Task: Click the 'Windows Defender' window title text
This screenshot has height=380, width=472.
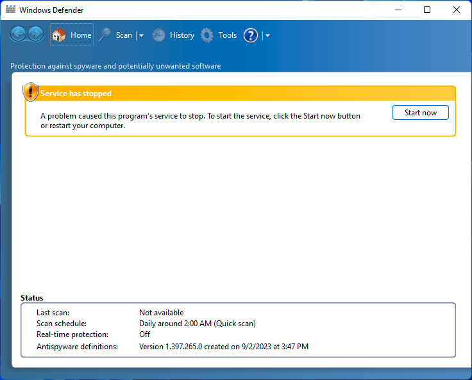Action: (51, 10)
